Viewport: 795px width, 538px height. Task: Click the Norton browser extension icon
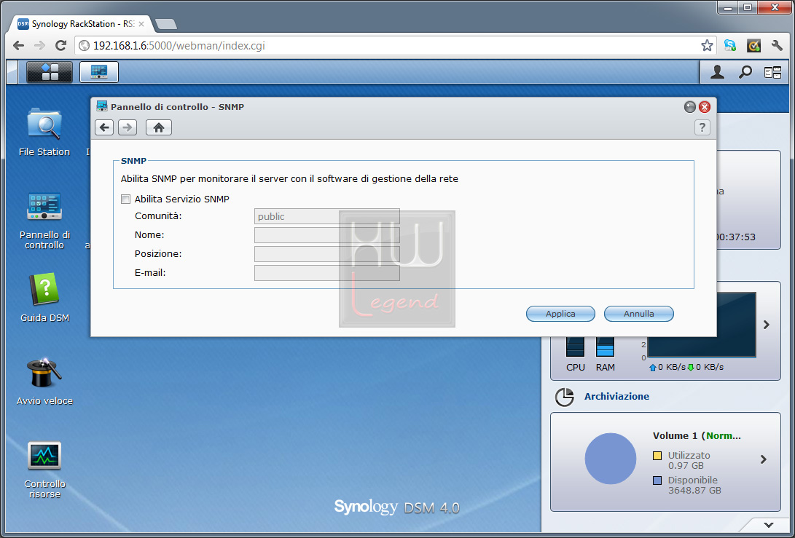click(754, 46)
